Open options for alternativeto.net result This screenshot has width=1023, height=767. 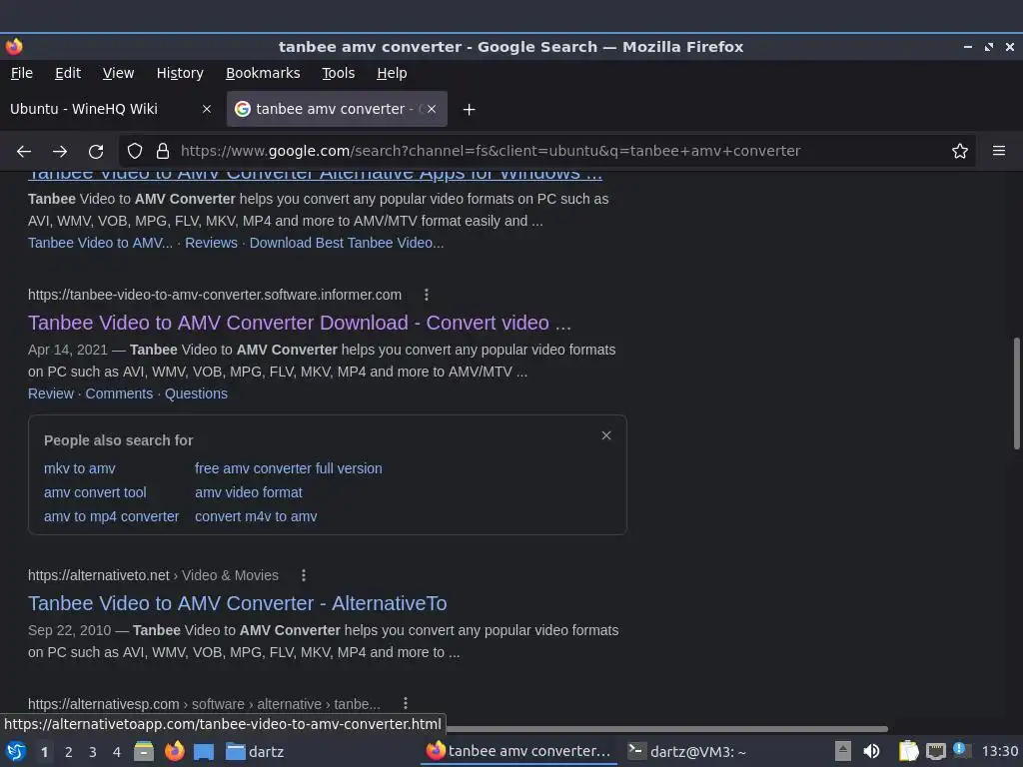[x=304, y=575]
